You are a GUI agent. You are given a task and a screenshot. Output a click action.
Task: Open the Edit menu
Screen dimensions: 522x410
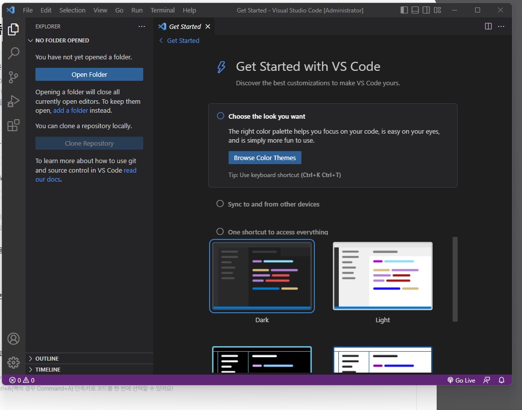pyautogui.click(x=46, y=10)
